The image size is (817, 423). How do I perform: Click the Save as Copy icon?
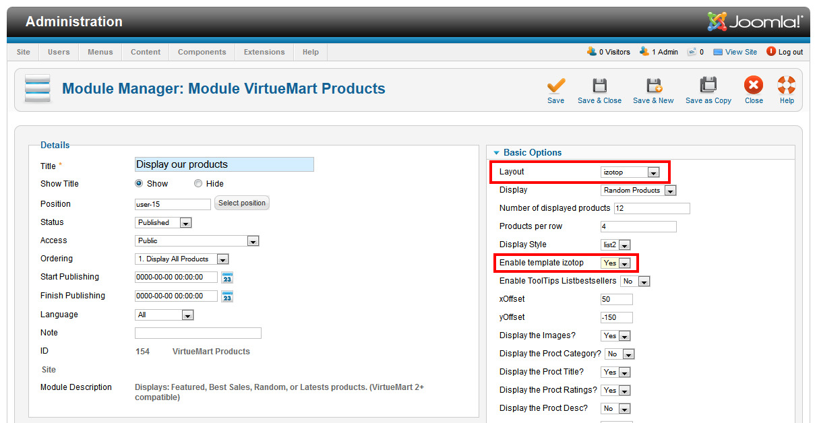click(x=708, y=86)
